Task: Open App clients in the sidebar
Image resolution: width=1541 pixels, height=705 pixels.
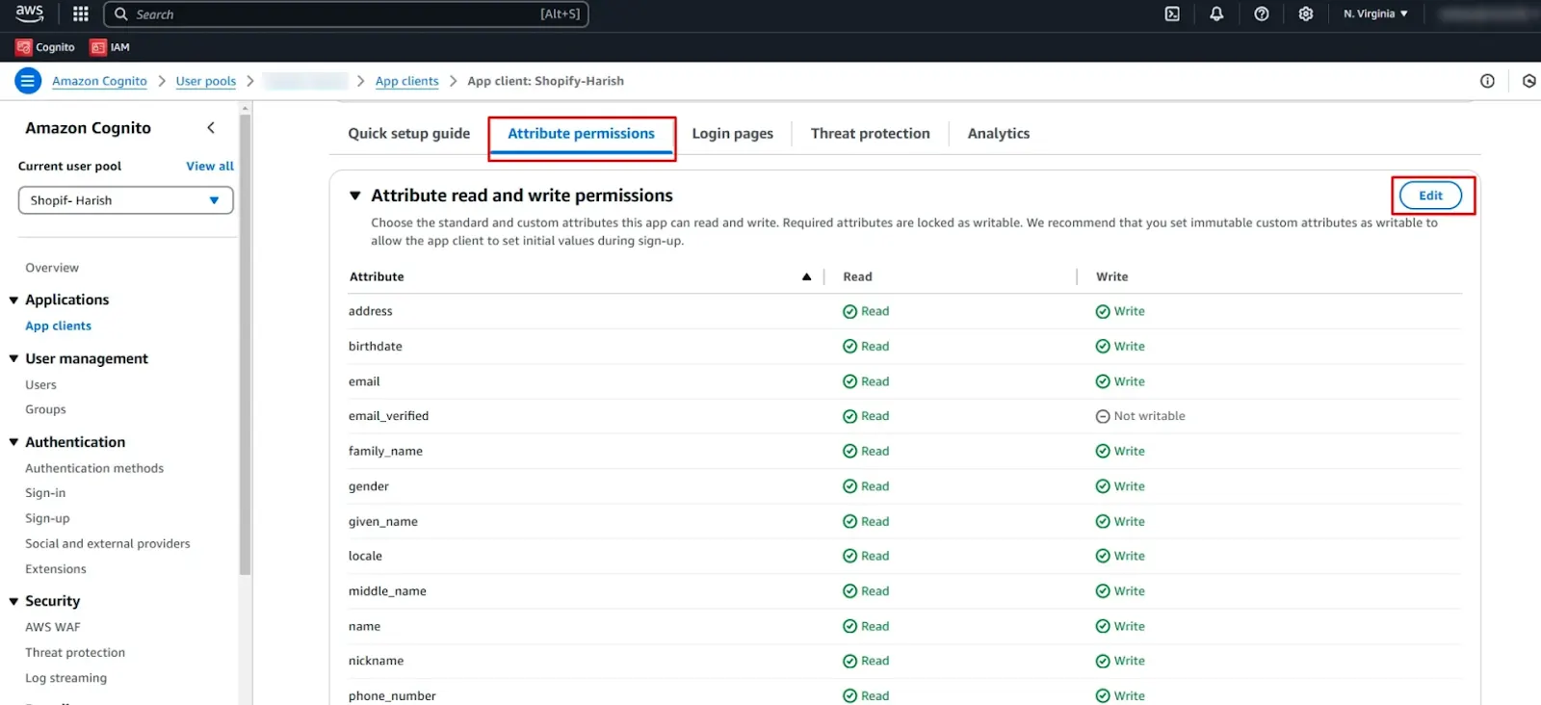Action: tap(58, 326)
